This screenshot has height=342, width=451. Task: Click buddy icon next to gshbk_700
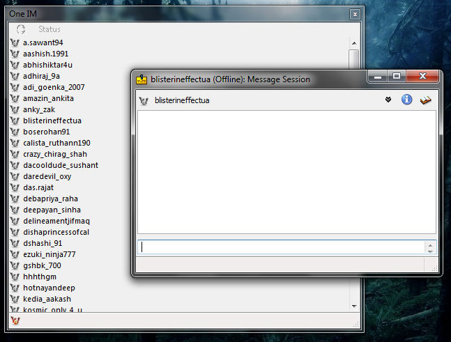coord(15,265)
